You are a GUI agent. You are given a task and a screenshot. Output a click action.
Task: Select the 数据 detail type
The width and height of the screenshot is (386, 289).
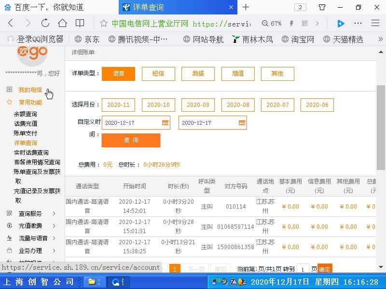point(198,74)
